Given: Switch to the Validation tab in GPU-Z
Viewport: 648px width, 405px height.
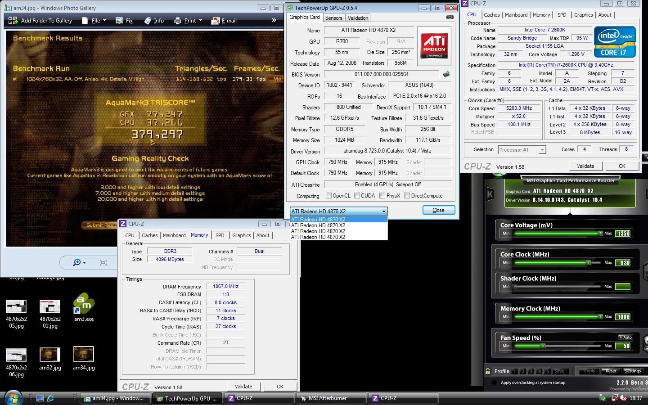Looking at the screenshot, I should click(358, 18).
